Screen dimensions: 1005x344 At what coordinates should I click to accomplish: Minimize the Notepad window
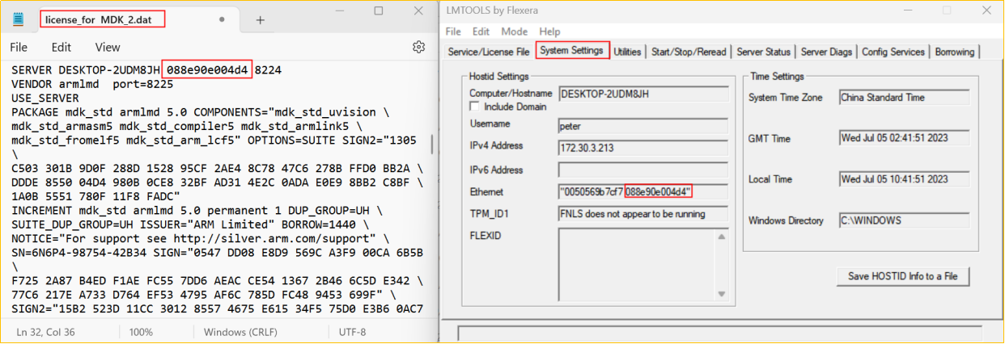[x=341, y=11]
